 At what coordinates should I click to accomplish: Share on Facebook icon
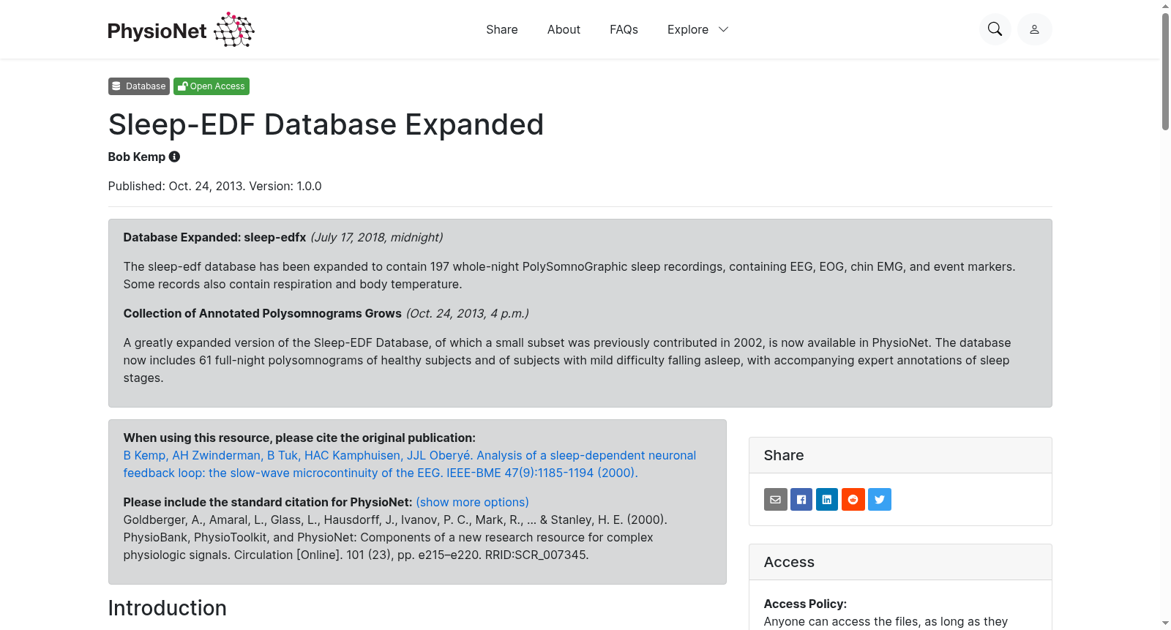(801, 499)
